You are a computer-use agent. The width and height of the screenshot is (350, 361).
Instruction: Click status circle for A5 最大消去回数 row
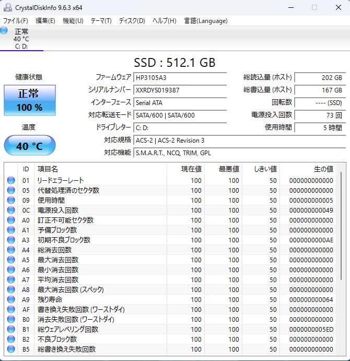pos(11,260)
